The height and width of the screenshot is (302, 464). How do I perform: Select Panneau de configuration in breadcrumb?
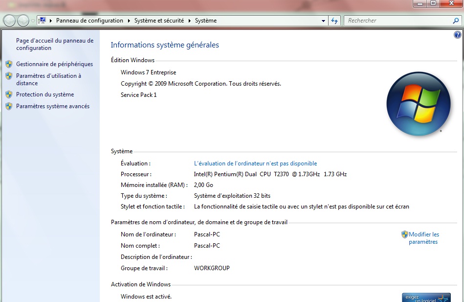click(x=89, y=21)
